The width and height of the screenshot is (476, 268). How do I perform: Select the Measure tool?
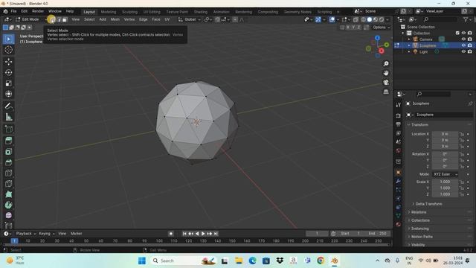8,117
